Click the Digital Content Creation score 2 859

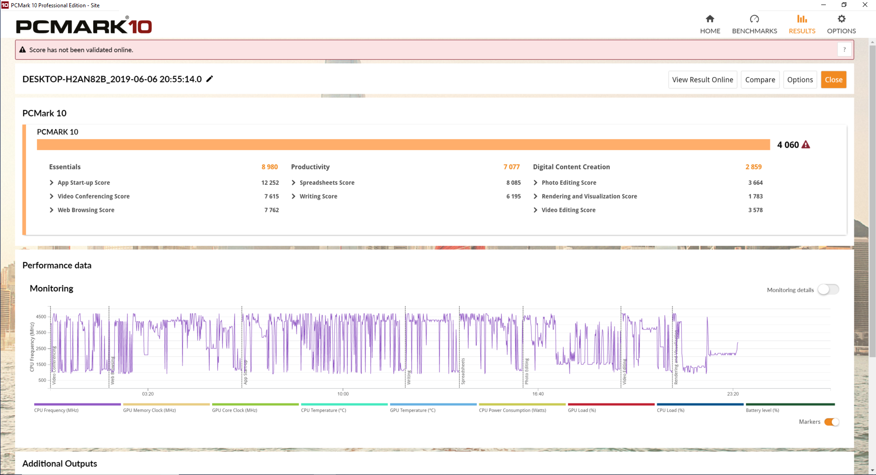click(x=754, y=167)
